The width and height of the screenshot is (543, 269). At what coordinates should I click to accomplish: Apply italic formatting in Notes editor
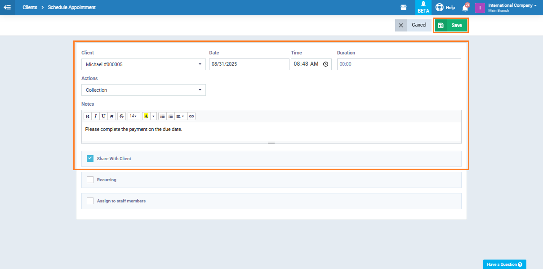point(95,116)
